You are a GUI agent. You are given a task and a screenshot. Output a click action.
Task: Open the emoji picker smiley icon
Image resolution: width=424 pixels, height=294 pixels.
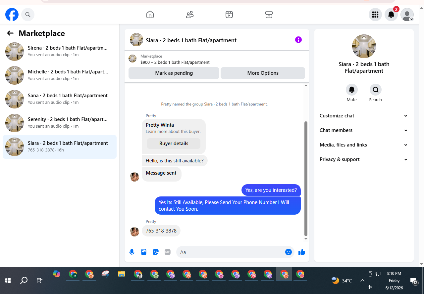(x=289, y=252)
